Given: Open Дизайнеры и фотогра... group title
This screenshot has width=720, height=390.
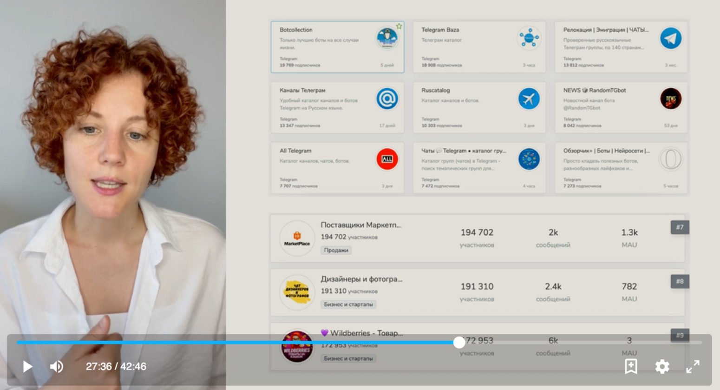Looking at the screenshot, I should (x=361, y=279).
